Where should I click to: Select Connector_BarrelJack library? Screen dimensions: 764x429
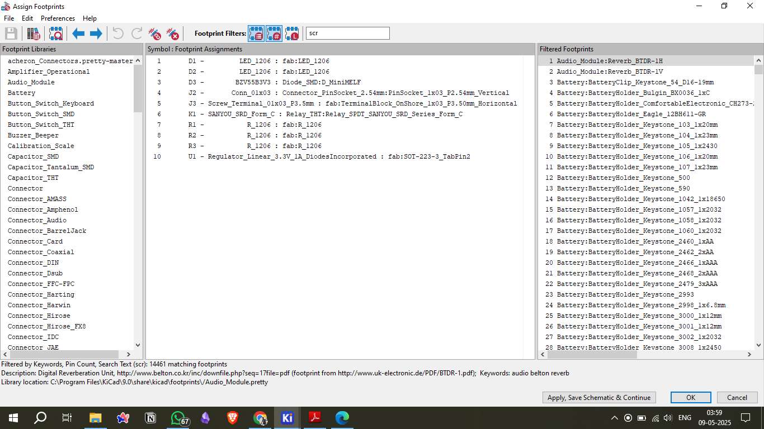[x=47, y=231]
